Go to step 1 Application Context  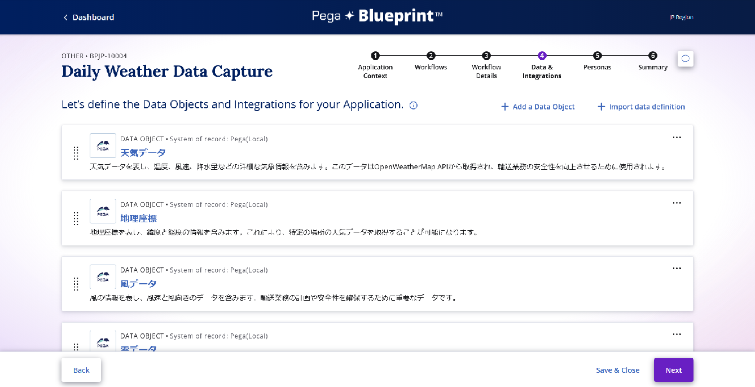click(x=375, y=65)
